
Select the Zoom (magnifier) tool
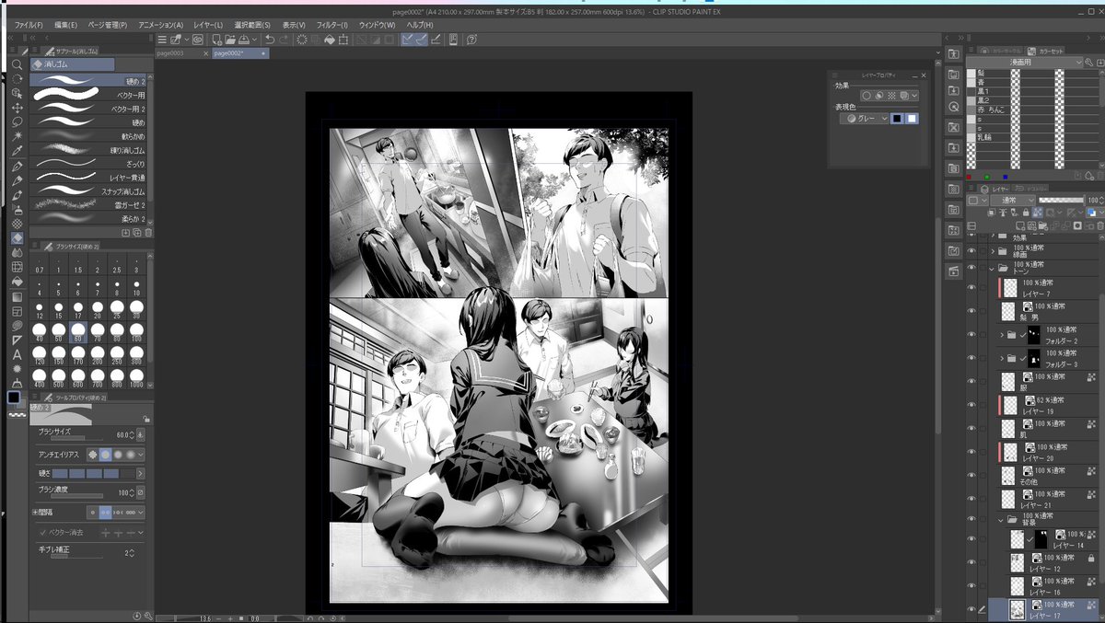coord(17,65)
